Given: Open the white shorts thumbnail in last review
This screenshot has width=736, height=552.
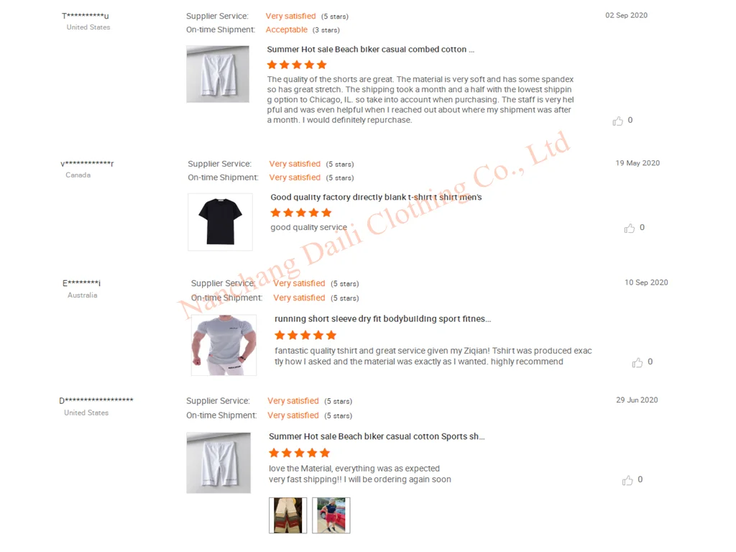Looking at the screenshot, I should click(218, 463).
